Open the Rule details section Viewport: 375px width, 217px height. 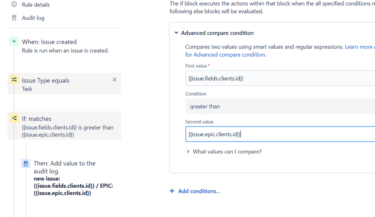coord(36,5)
